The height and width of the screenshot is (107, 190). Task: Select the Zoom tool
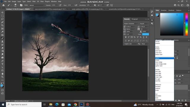pyautogui.click(x=2, y=77)
